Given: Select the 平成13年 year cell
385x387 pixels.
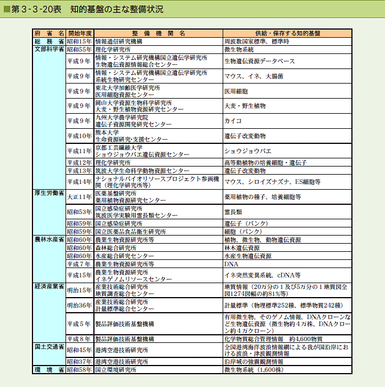Looking at the screenshot, I should coord(80,171).
